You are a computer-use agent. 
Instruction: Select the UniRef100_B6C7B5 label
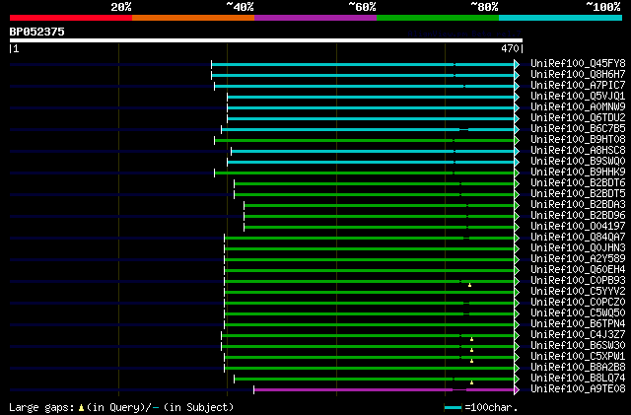(578, 129)
